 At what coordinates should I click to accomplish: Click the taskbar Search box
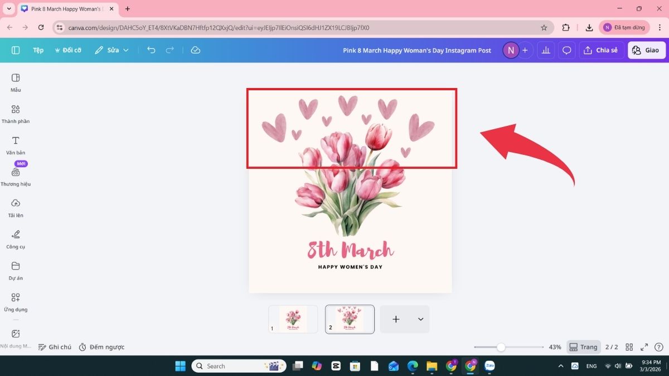pyautogui.click(x=239, y=366)
